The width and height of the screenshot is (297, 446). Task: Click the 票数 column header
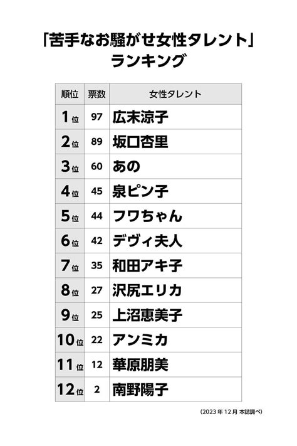click(x=96, y=94)
